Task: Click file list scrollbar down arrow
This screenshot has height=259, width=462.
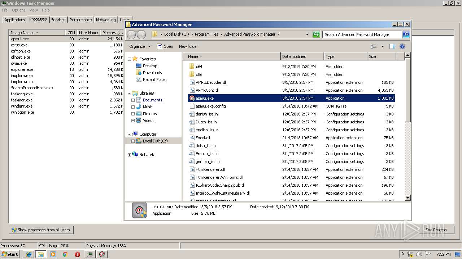Action: (x=407, y=197)
